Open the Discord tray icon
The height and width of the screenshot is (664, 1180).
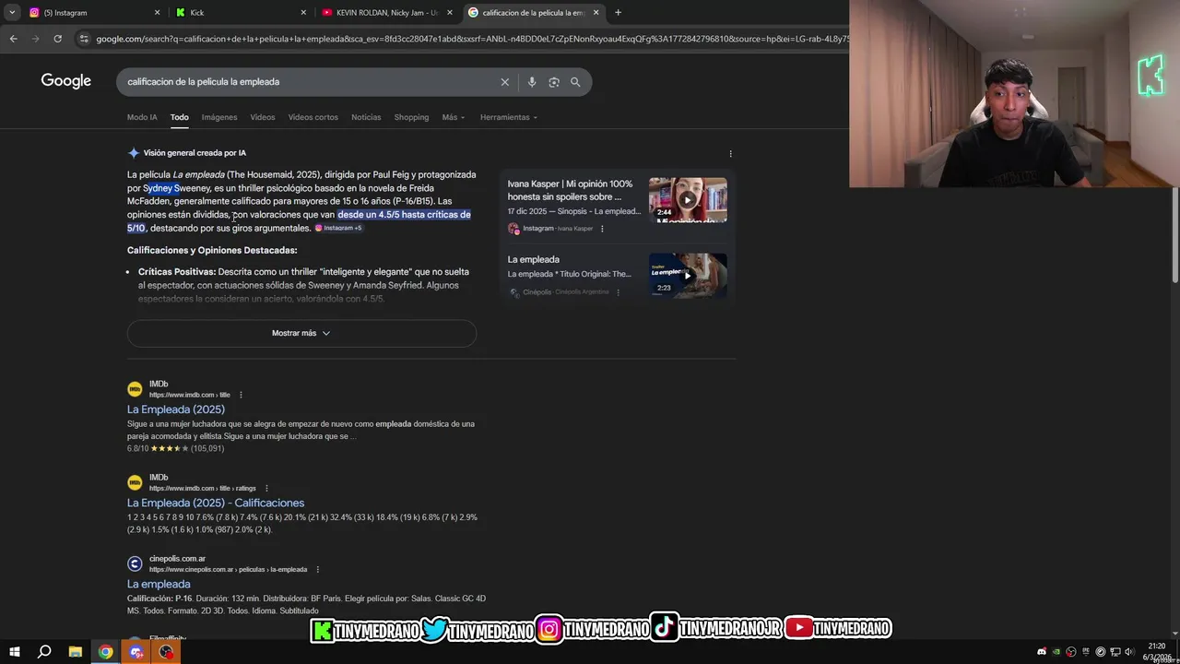(x=1042, y=652)
